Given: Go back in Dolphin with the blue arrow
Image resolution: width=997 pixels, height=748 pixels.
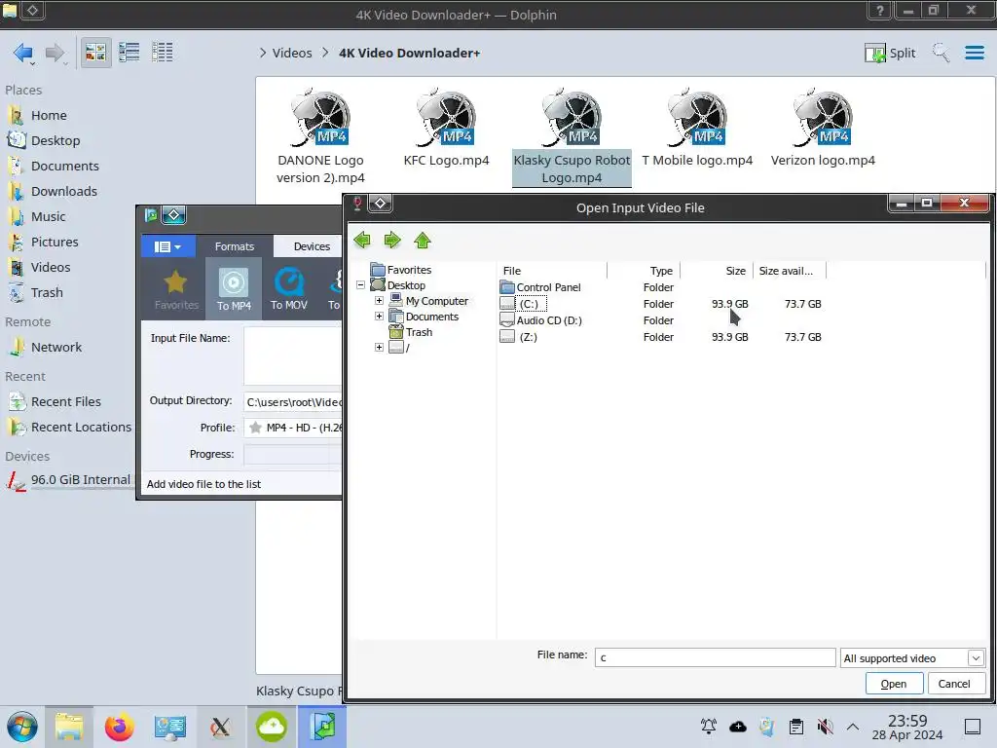Looking at the screenshot, I should click(23, 53).
